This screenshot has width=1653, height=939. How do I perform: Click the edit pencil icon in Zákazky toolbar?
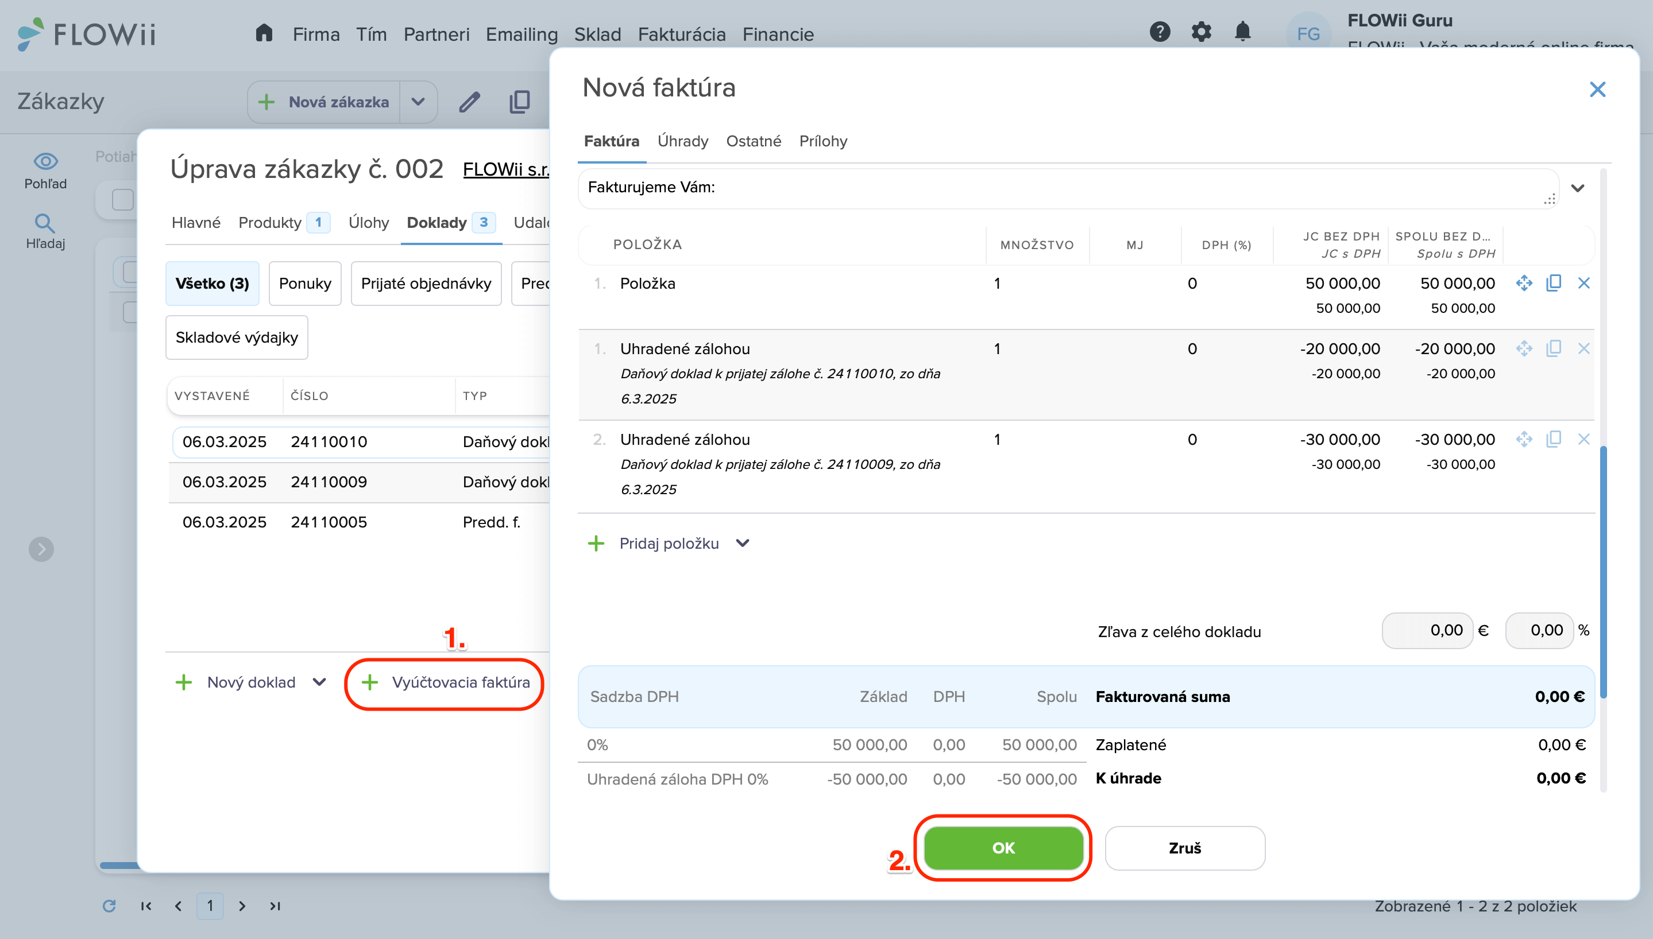[469, 102]
